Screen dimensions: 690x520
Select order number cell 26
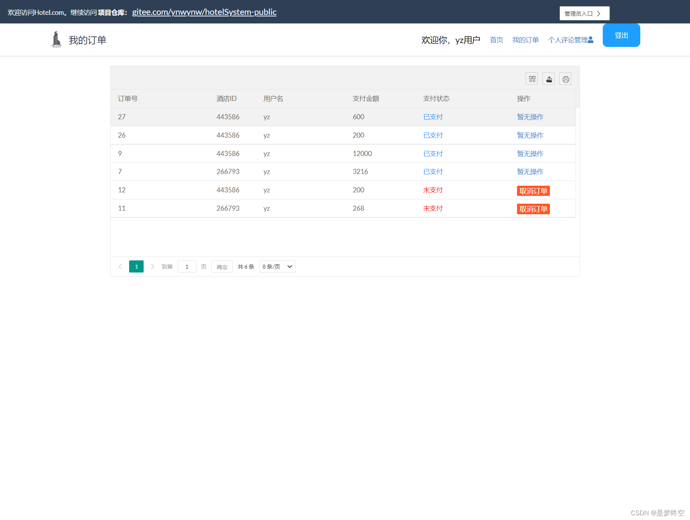(x=122, y=135)
